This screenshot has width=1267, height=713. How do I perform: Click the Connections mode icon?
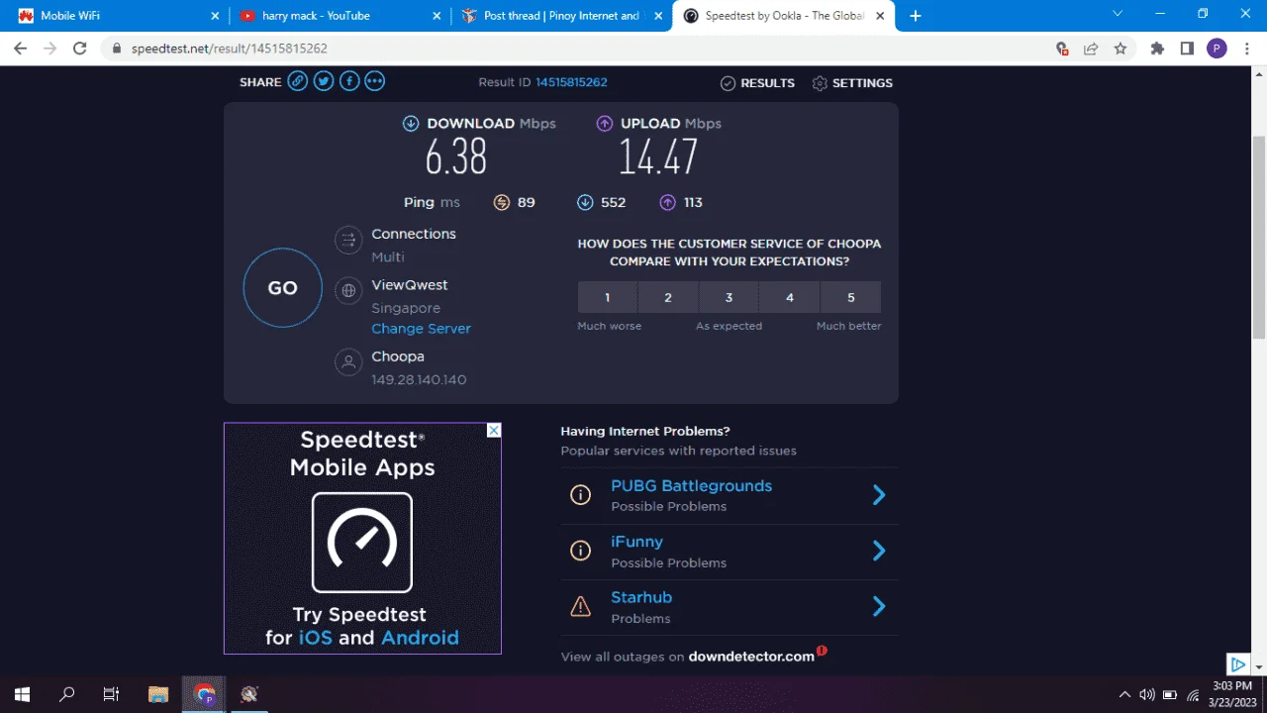click(x=347, y=240)
